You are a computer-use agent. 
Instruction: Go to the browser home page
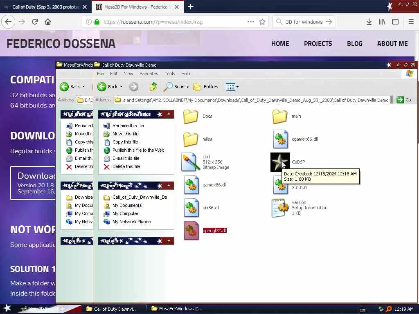tap(48, 22)
